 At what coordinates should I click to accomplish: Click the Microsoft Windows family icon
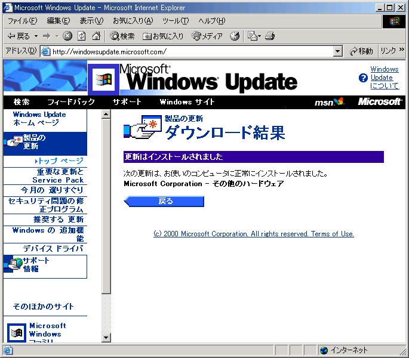coord(17,333)
